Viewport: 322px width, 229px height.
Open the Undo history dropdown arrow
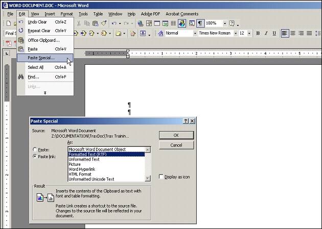pos(120,23)
